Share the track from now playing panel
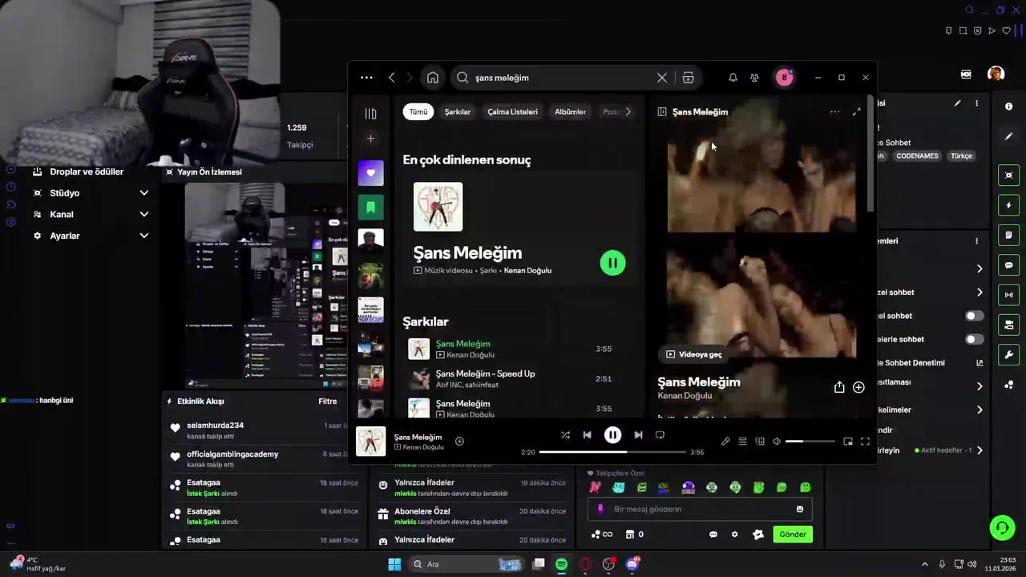The width and height of the screenshot is (1026, 577). (839, 387)
